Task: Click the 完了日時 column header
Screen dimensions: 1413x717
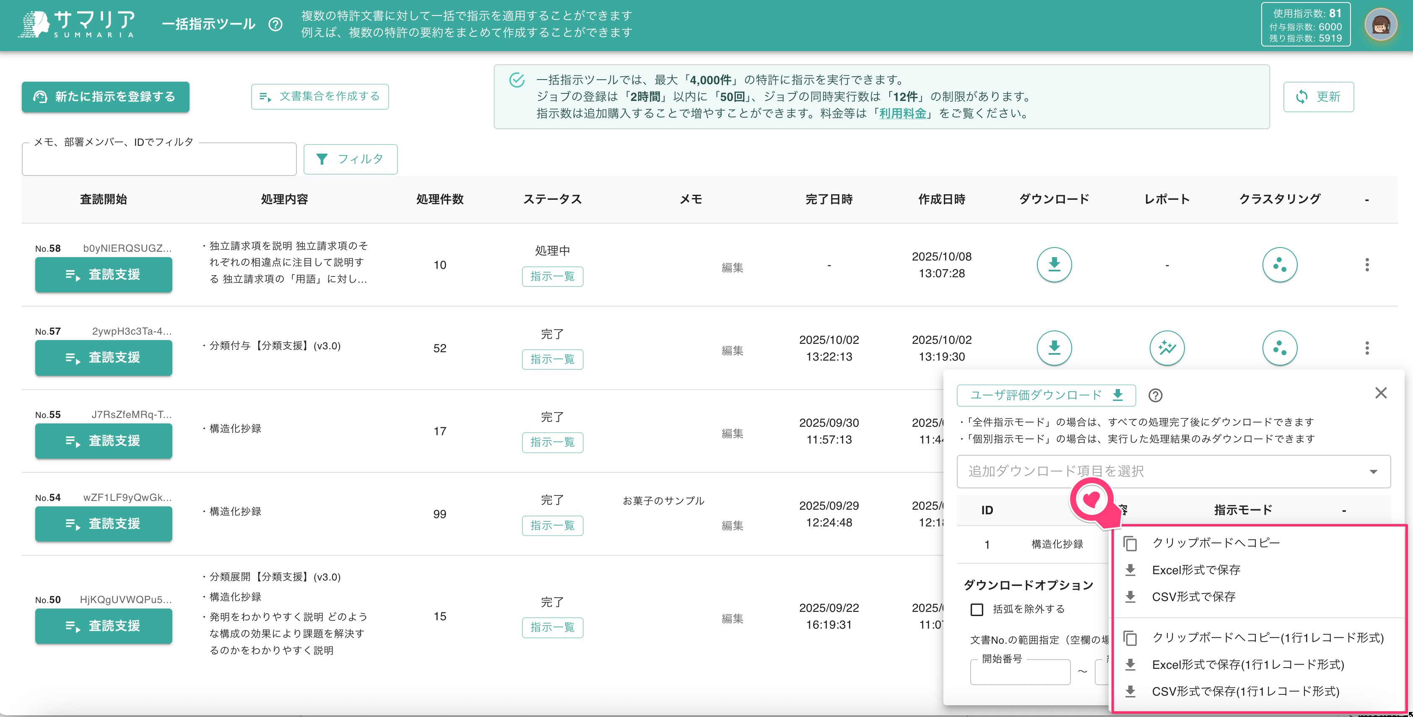Action: pos(829,199)
